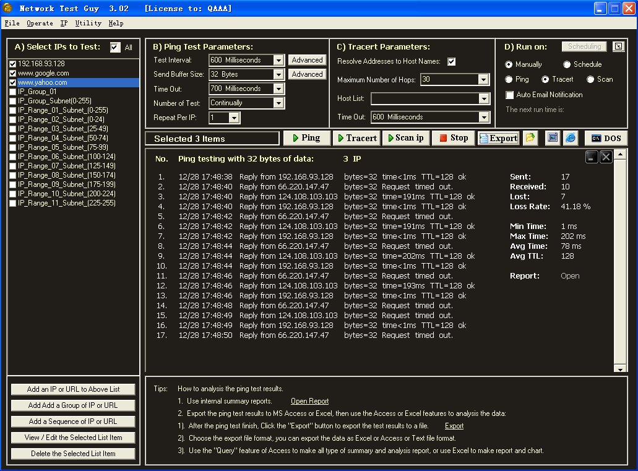Click Open Report link in Tips
Image resolution: width=638 pixels, height=471 pixels.
coord(309,401)
